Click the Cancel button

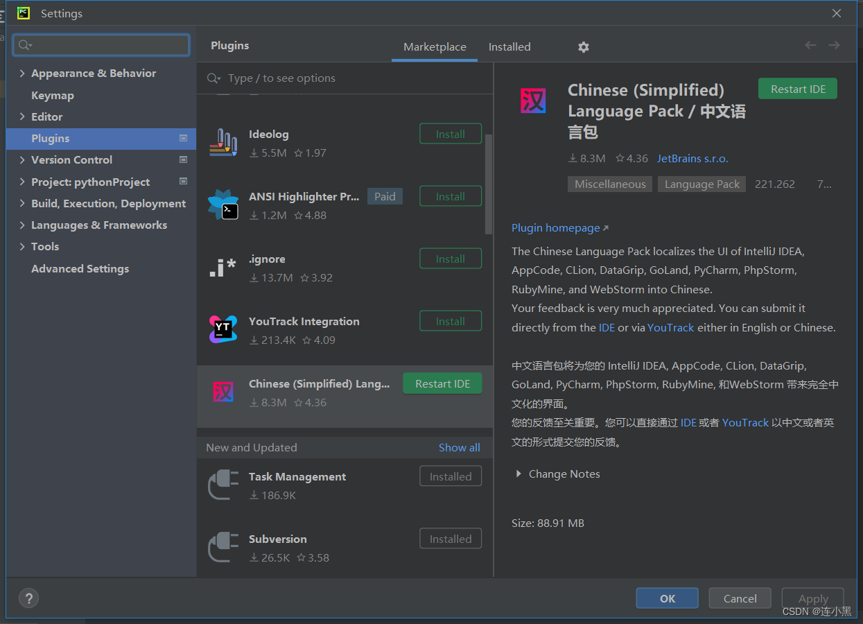coord(740,598)
